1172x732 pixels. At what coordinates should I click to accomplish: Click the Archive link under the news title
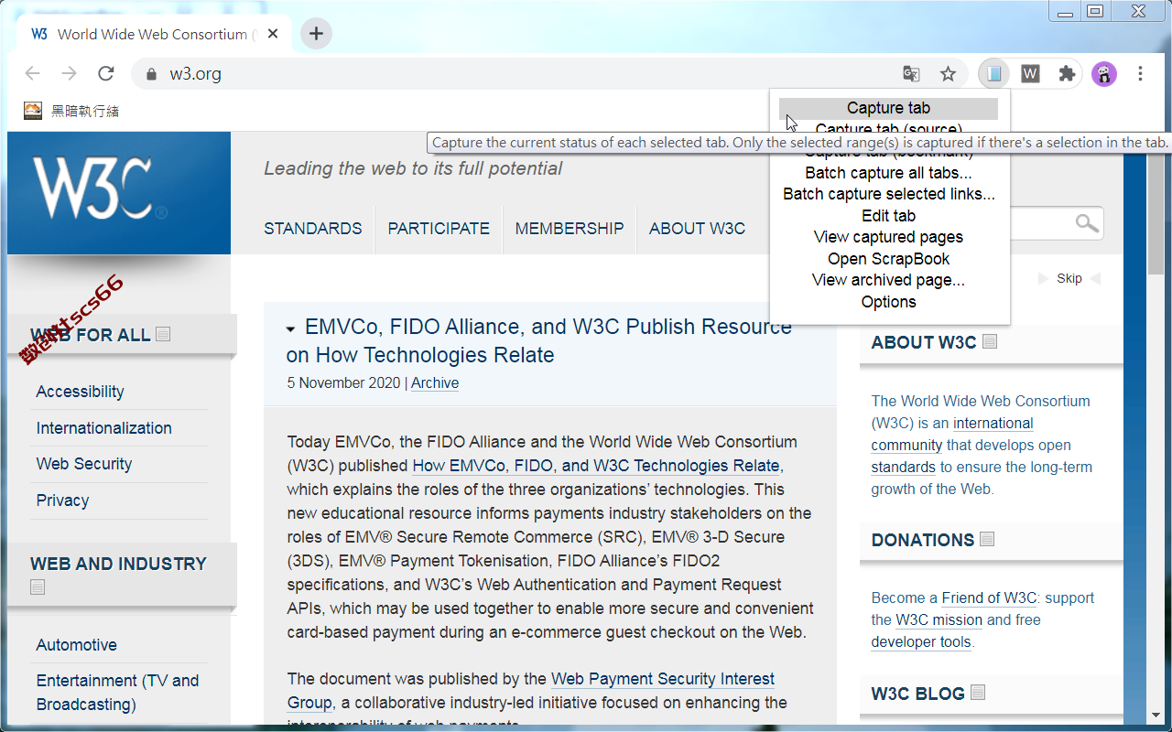[x=435, y=383]
